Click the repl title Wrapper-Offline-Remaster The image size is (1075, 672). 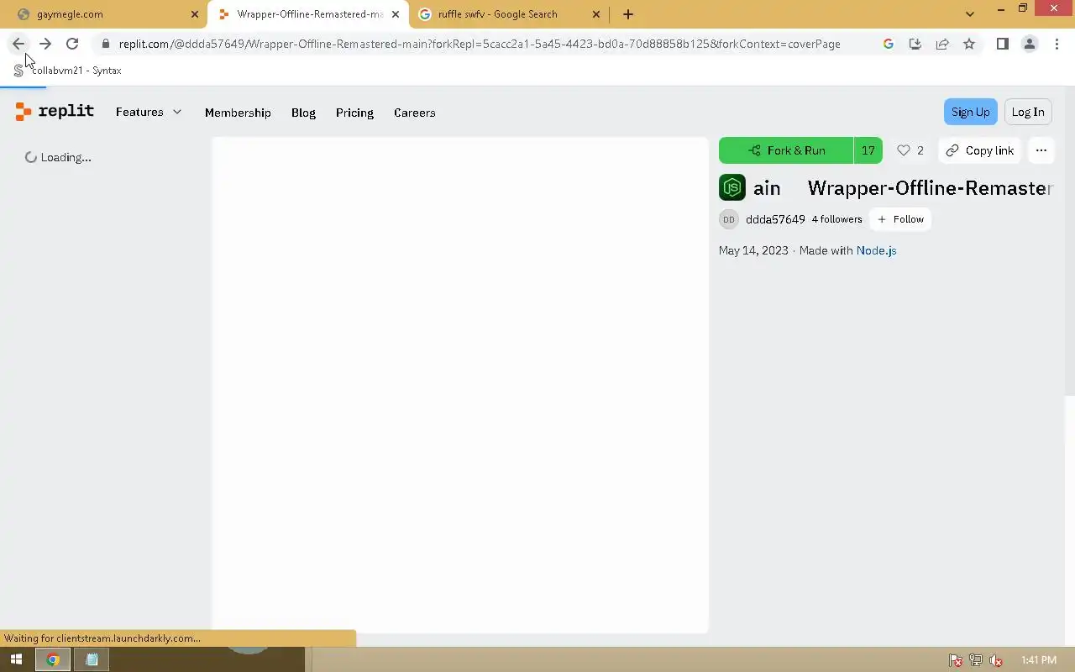click(931, 187)
